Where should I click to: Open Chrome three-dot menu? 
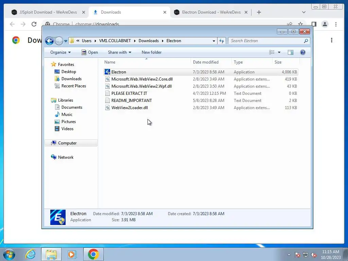(x=336, y=24)
